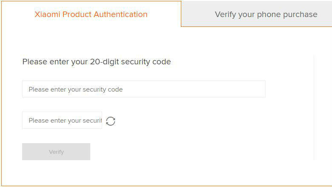Screen dimensions: 332x187
Task: Refresh the captcha next to the second field
Action: point(111,121)
